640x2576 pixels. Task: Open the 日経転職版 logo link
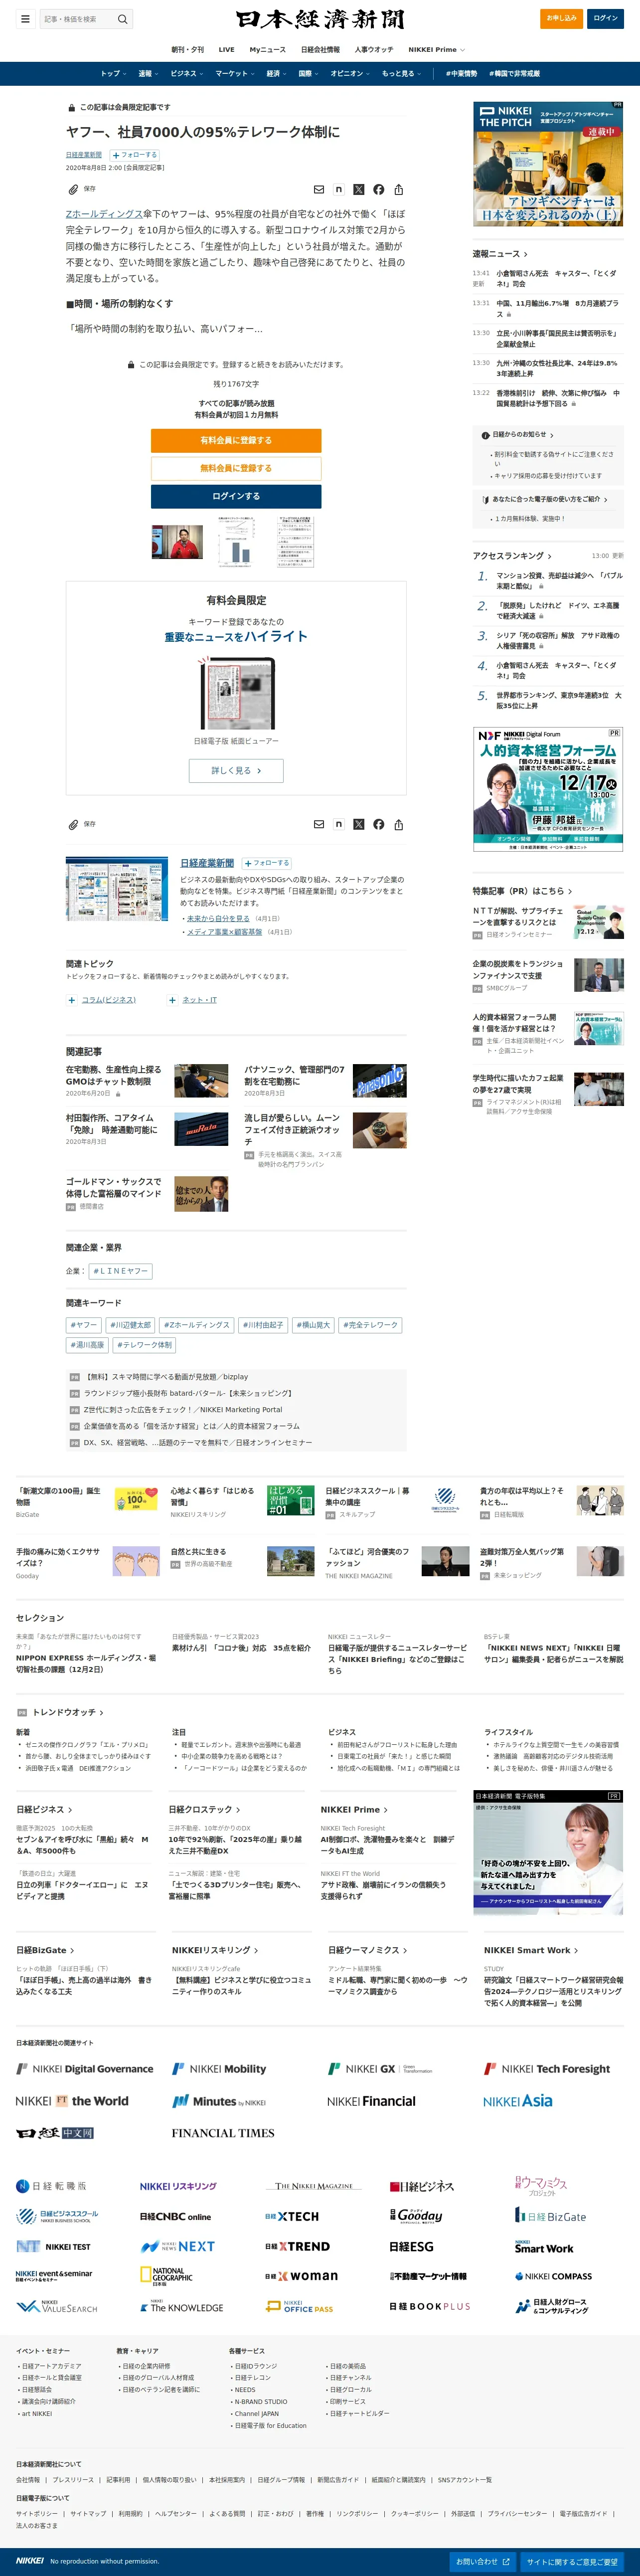tap(52, 2186)
